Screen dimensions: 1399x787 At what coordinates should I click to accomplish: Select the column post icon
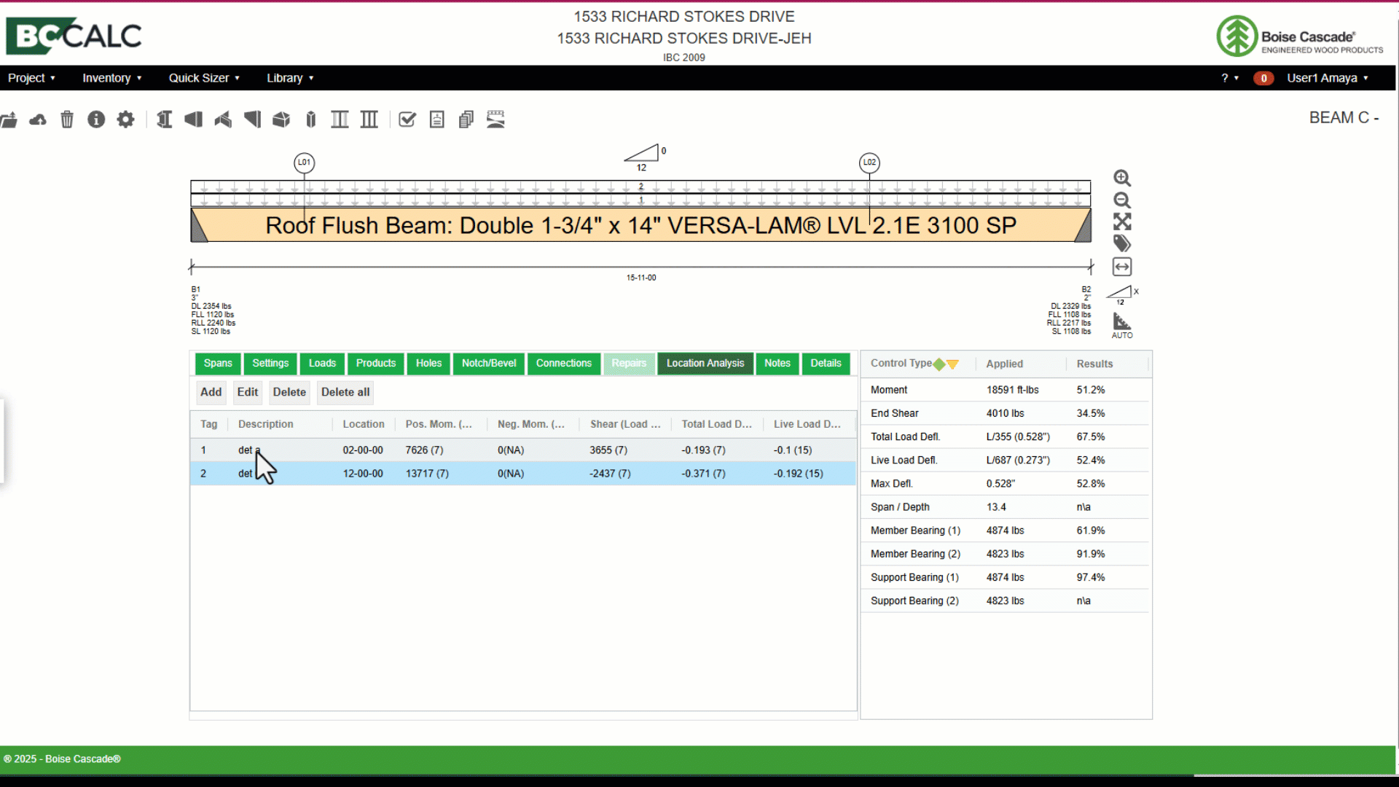click(x=311, y=120)
